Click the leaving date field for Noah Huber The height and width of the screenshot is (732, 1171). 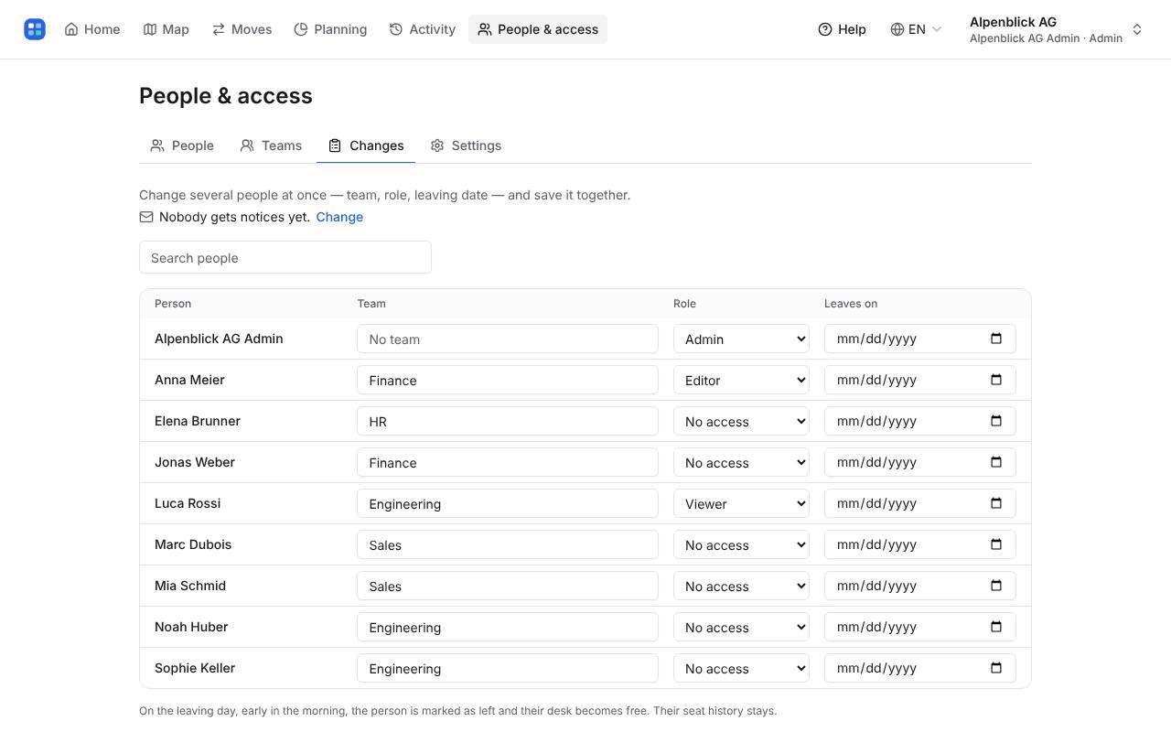tap(920, 627)
